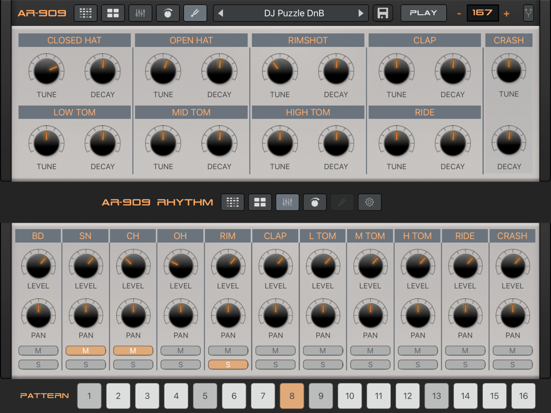Image resolution: width=551 pixels, height=413 pixels.
Task: Click the Ride DECAY knob
Action: (x=453, y=143)
